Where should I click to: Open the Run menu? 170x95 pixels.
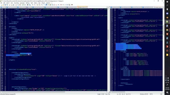40,3
